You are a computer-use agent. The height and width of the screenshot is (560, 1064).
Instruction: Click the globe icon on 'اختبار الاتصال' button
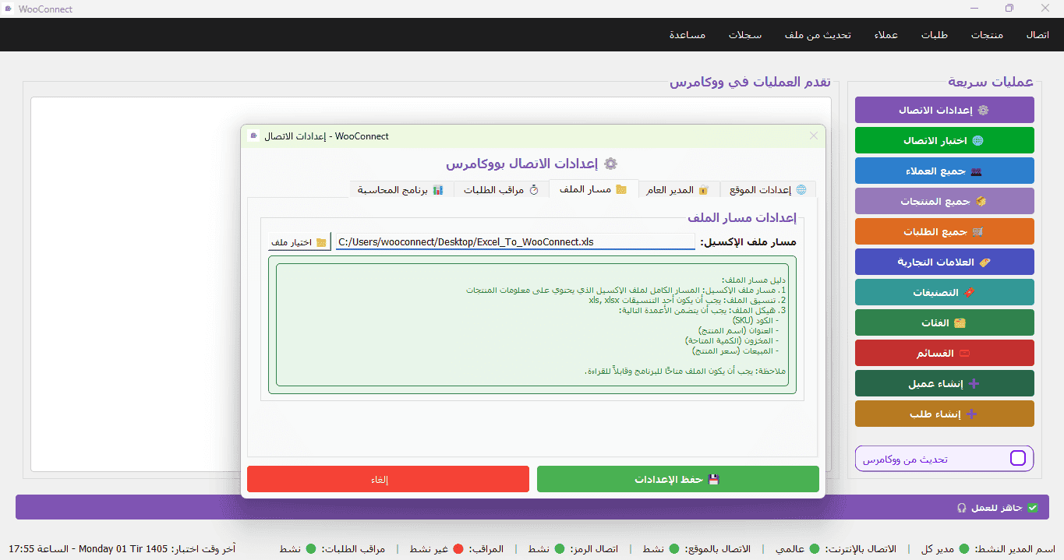click(977, 141)
